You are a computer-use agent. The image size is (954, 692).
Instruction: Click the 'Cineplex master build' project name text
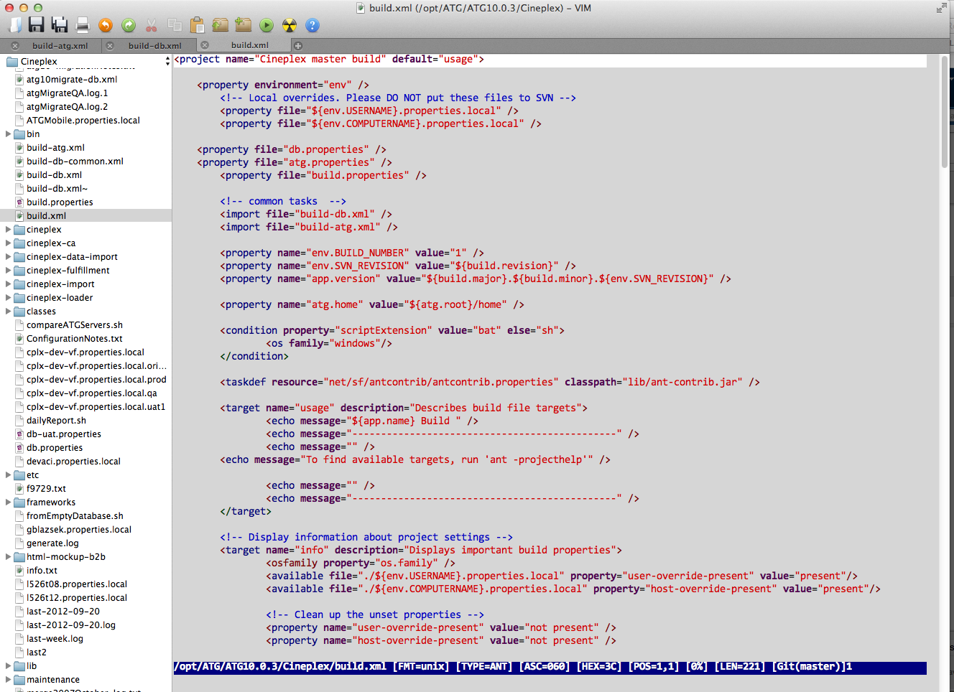click(x=323, y=60)
